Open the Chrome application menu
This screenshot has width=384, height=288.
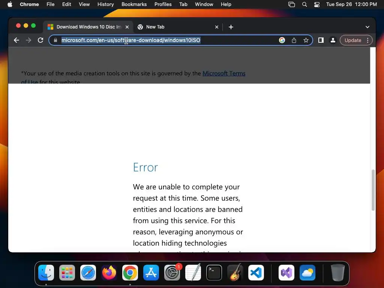[29, 4]
